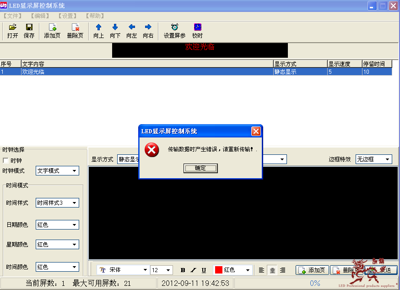Image resolution: width=400 pixels, height=290 pixels.
Task: Toggle underline text formatting button
Action: pyautogui.click(x=204, y=270)
